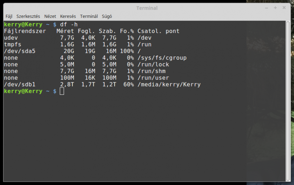Open the Fájl menu
The height and width of the screenshot is (185, 294).
[x=9, y=17]
